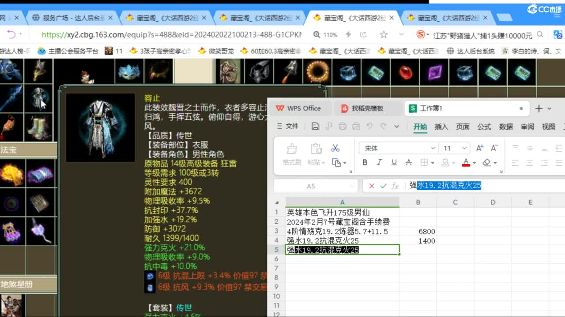The width and height of the screenshot is (565, 317).
Task: Increase font size with A+ icon
Action: [x=480, y=148]
